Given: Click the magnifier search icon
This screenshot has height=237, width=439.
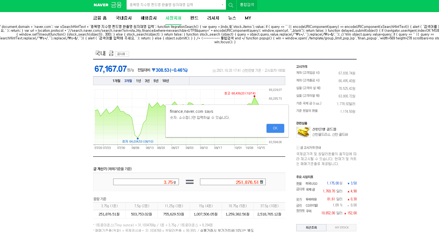Looking at the screenshot, I should click(x=231, y=5).
